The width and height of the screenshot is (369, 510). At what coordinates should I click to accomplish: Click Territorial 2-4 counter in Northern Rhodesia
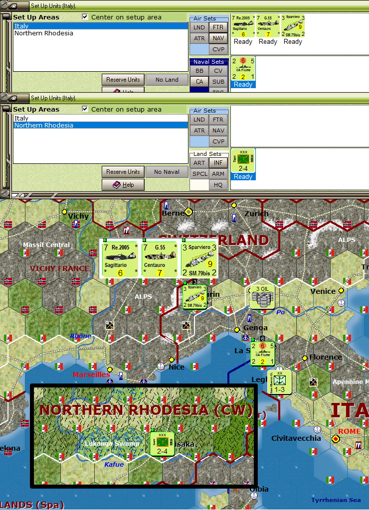(162, 444)
